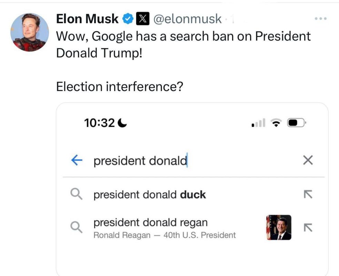Click the back arrow in the search bar

(77, 160)
